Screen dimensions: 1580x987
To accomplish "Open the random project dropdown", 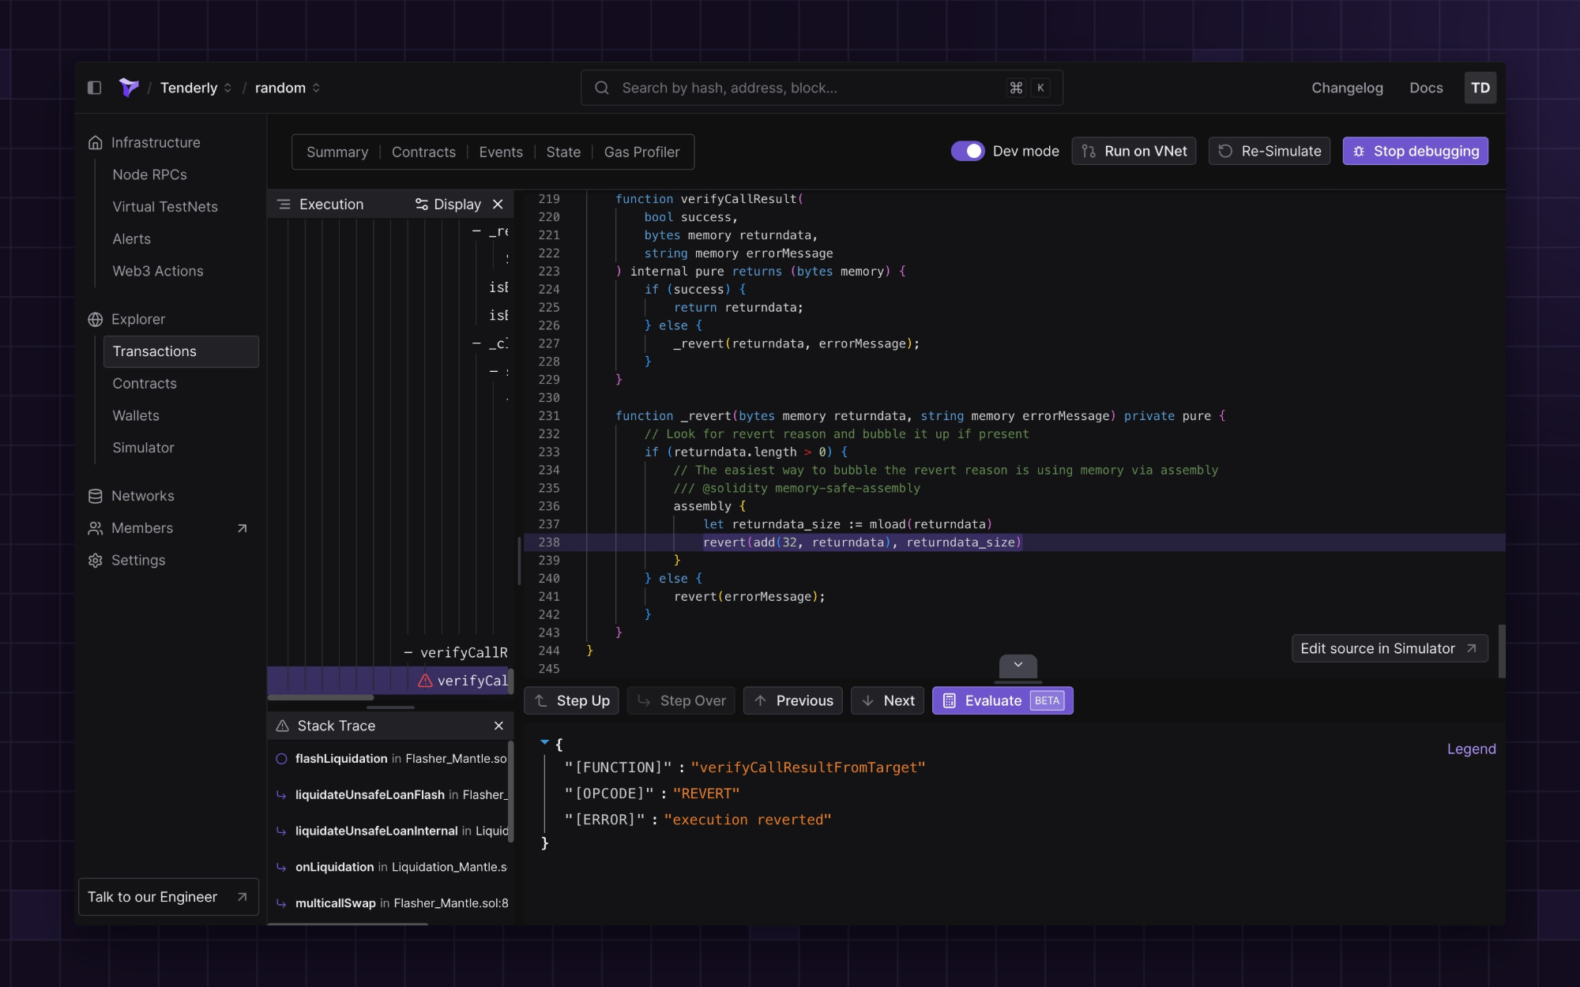I will point(316,88).
